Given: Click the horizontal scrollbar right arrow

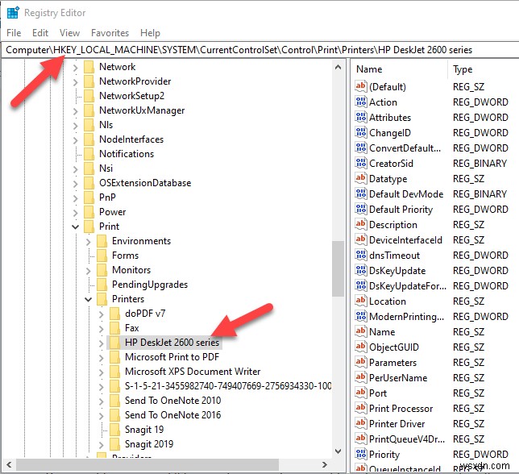Looking at the screenshot, I should tap(325, 465).
